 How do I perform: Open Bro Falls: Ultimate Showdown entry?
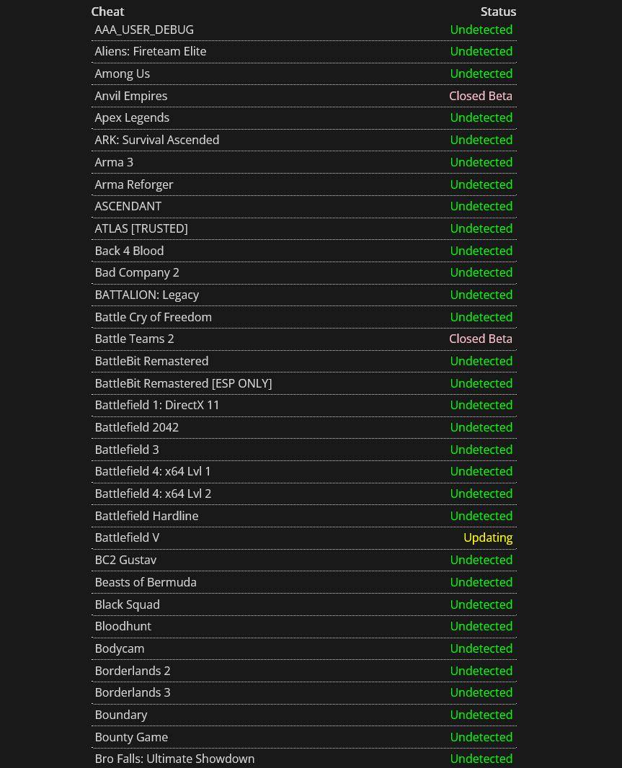174,759
